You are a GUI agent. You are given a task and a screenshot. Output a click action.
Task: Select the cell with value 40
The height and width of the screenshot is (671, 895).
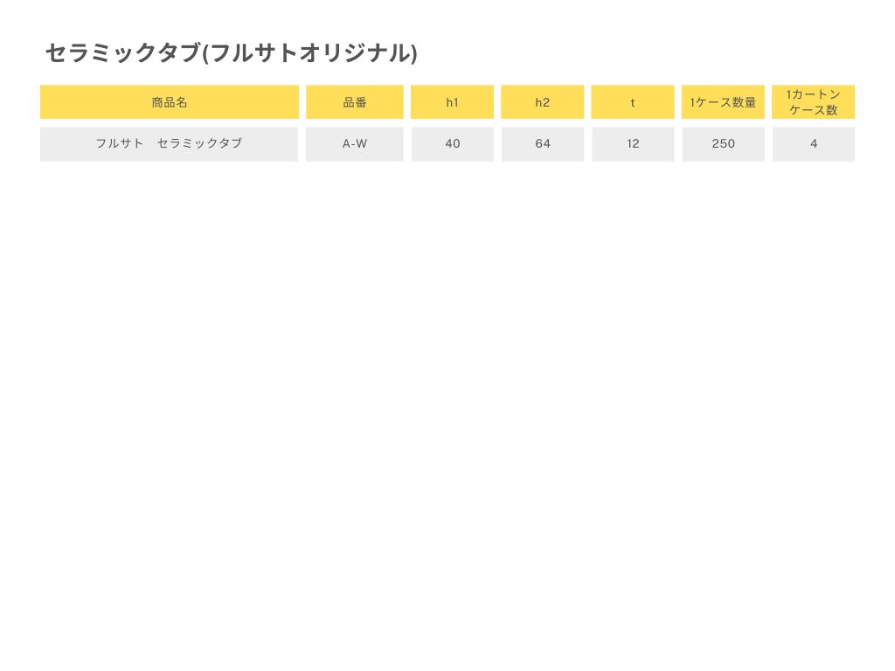[x=453, y=144]
